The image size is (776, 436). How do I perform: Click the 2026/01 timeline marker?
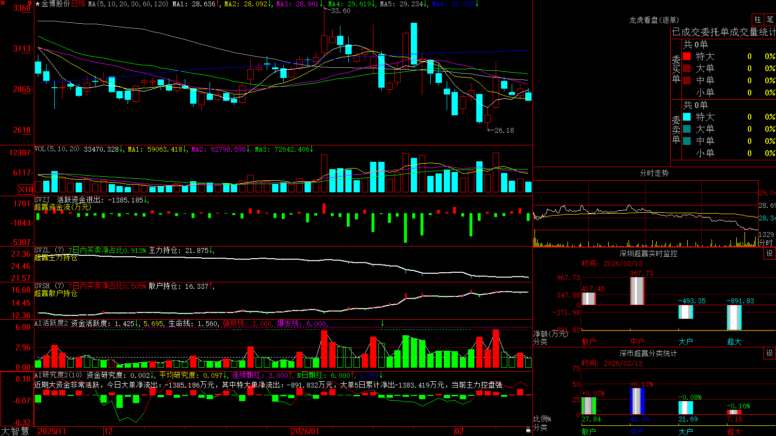tap(306, 431)
